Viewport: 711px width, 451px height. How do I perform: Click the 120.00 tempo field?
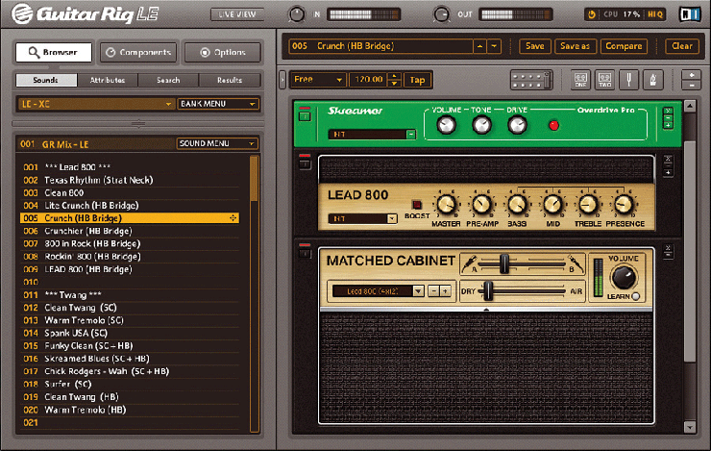click(369, 80)
